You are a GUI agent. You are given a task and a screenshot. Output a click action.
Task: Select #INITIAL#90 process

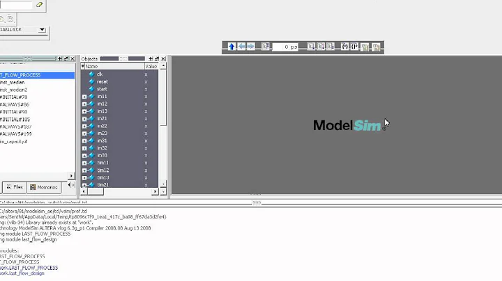point(13,112)
